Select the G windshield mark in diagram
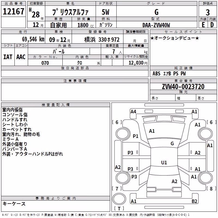This screenshot has height=218, width=218. coord(172,144)
